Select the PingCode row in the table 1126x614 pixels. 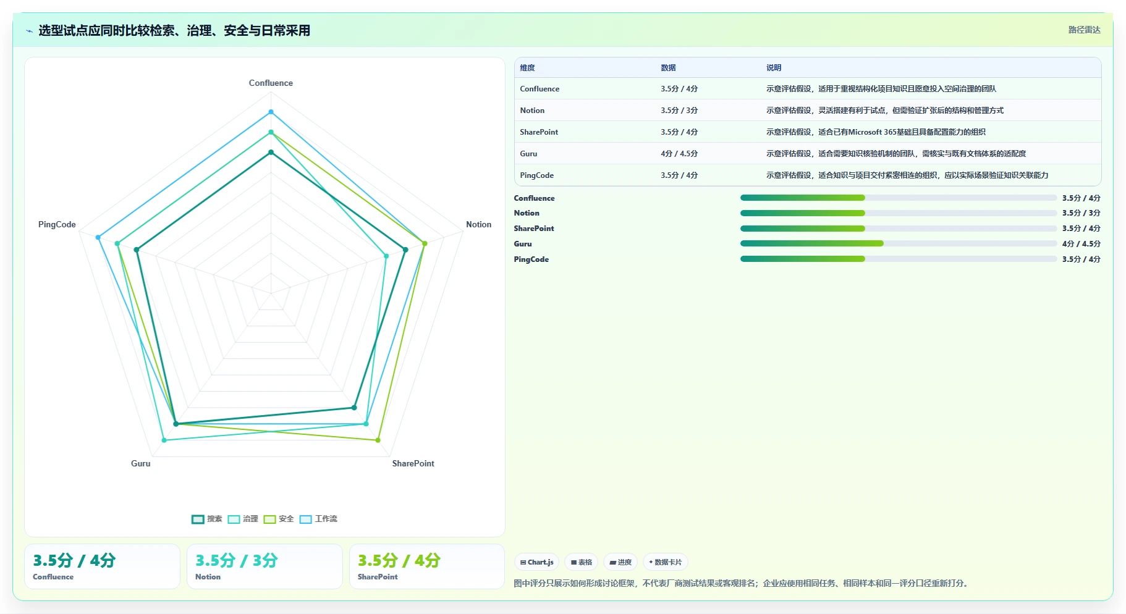808,175
